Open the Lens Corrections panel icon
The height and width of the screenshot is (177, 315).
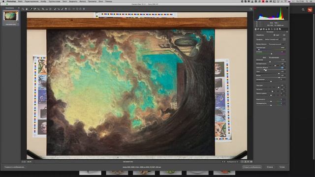pyautogui.click(x=269, y=29)
